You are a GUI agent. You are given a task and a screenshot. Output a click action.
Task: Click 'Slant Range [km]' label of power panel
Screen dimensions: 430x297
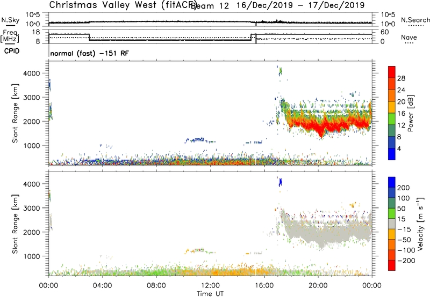coord(15,113)
